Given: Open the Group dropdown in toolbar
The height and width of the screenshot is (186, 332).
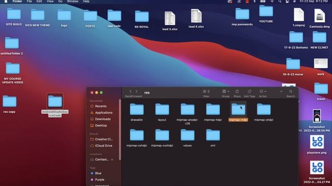Looking at the screenshot, I should click(x=226, y=91).
